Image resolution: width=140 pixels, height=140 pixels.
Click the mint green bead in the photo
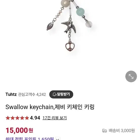[80, 12]
